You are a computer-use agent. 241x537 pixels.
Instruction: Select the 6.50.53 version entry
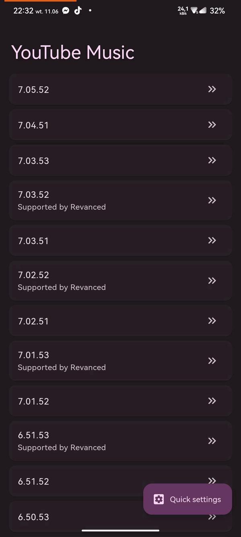[x=120, y=516]
